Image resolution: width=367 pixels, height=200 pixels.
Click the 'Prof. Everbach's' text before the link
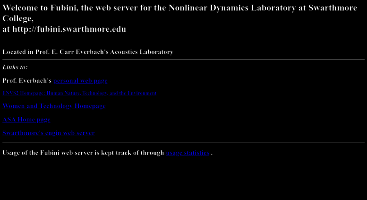click(27, 81)
